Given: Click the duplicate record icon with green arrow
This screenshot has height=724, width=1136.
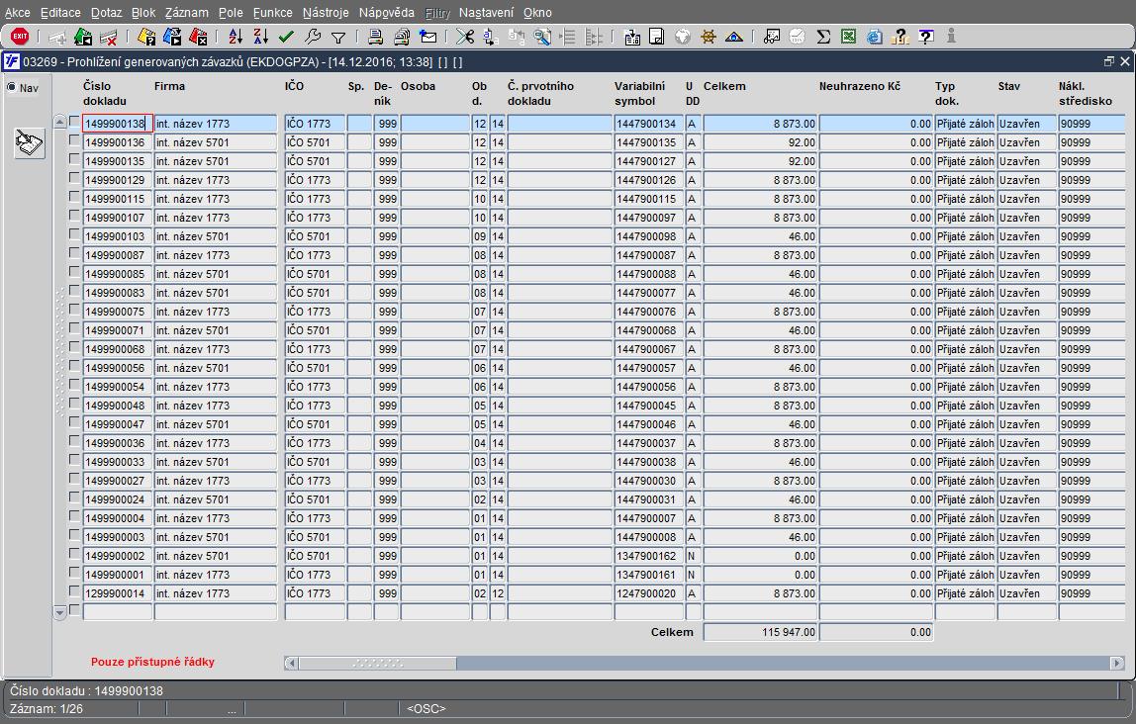Looking at the screenshot, I should click(x=82, y=37).
